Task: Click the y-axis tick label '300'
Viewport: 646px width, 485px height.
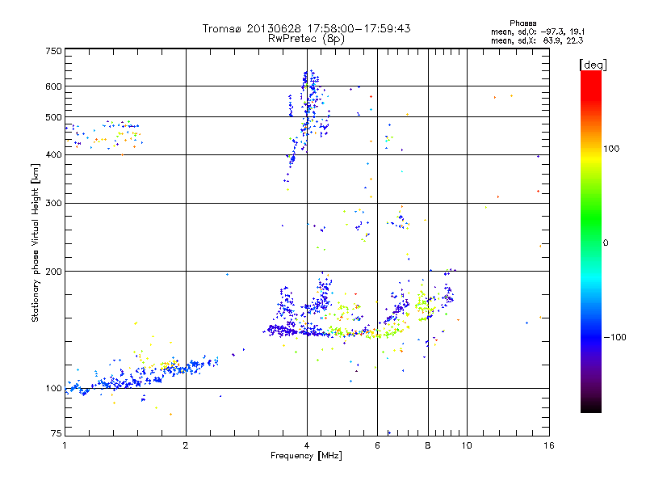Action: (x=53, y=204)
